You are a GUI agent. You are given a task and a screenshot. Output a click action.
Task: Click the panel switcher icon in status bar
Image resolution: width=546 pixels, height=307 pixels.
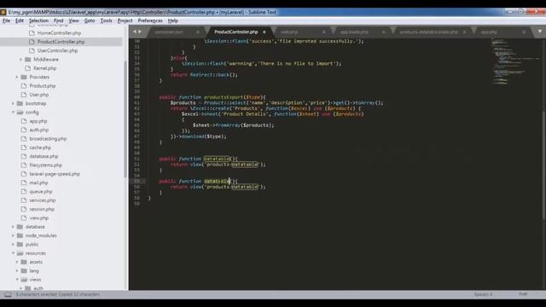tap(8, 295)
